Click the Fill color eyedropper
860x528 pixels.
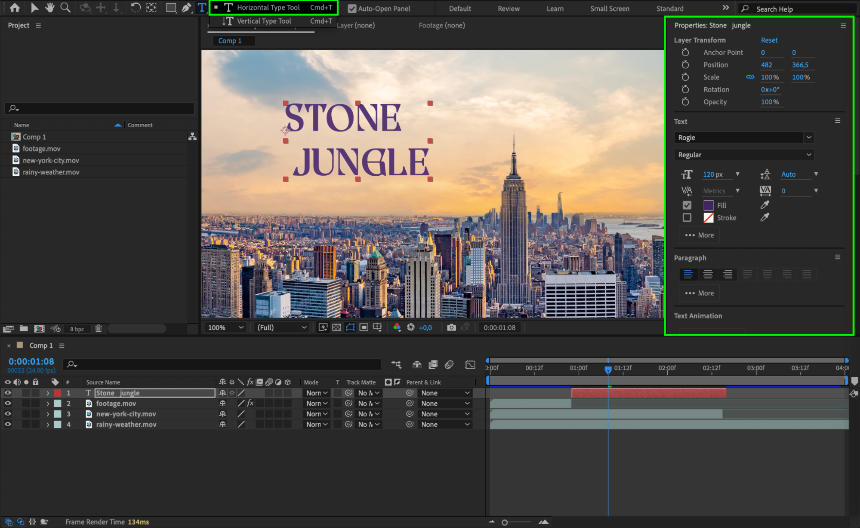(764, 205)
